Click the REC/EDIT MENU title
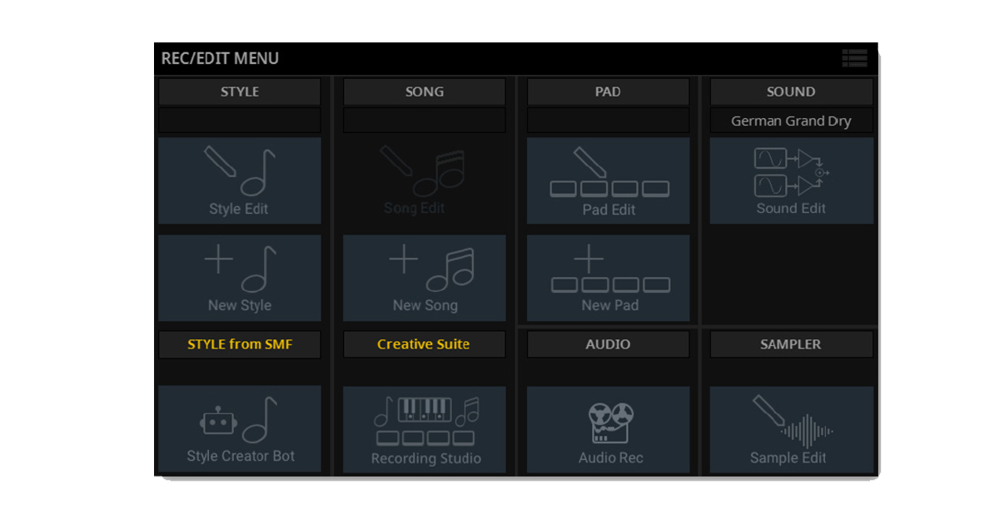The image size is (999, 524). [x=220, y=58]
